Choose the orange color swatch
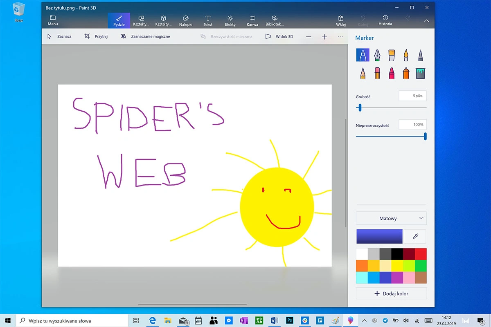This screenshot has height=327, width=491. (x=362, y=266)
